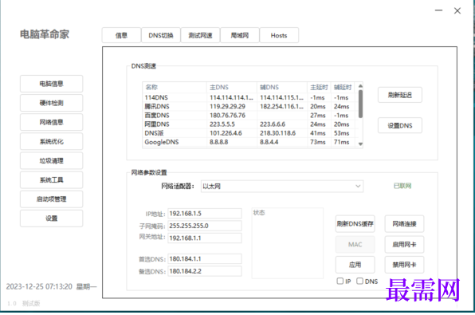Go to 系统优化 in sidebar
The width and height of the screenshot is (475, 315).
tap(51, 142)
